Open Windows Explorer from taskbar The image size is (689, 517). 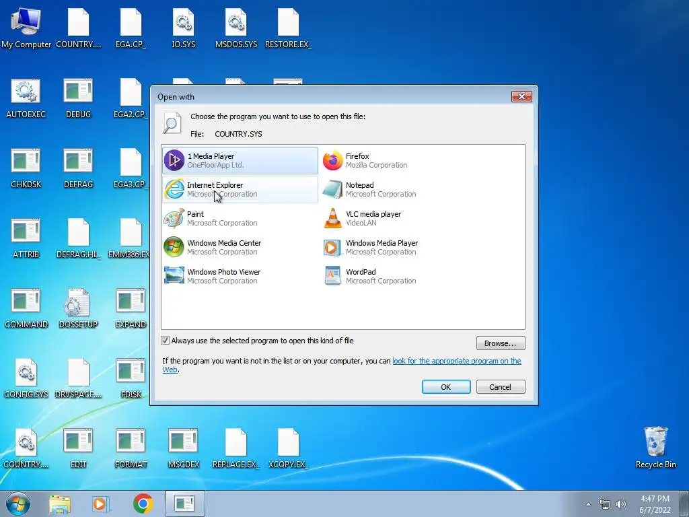[60, 504]
